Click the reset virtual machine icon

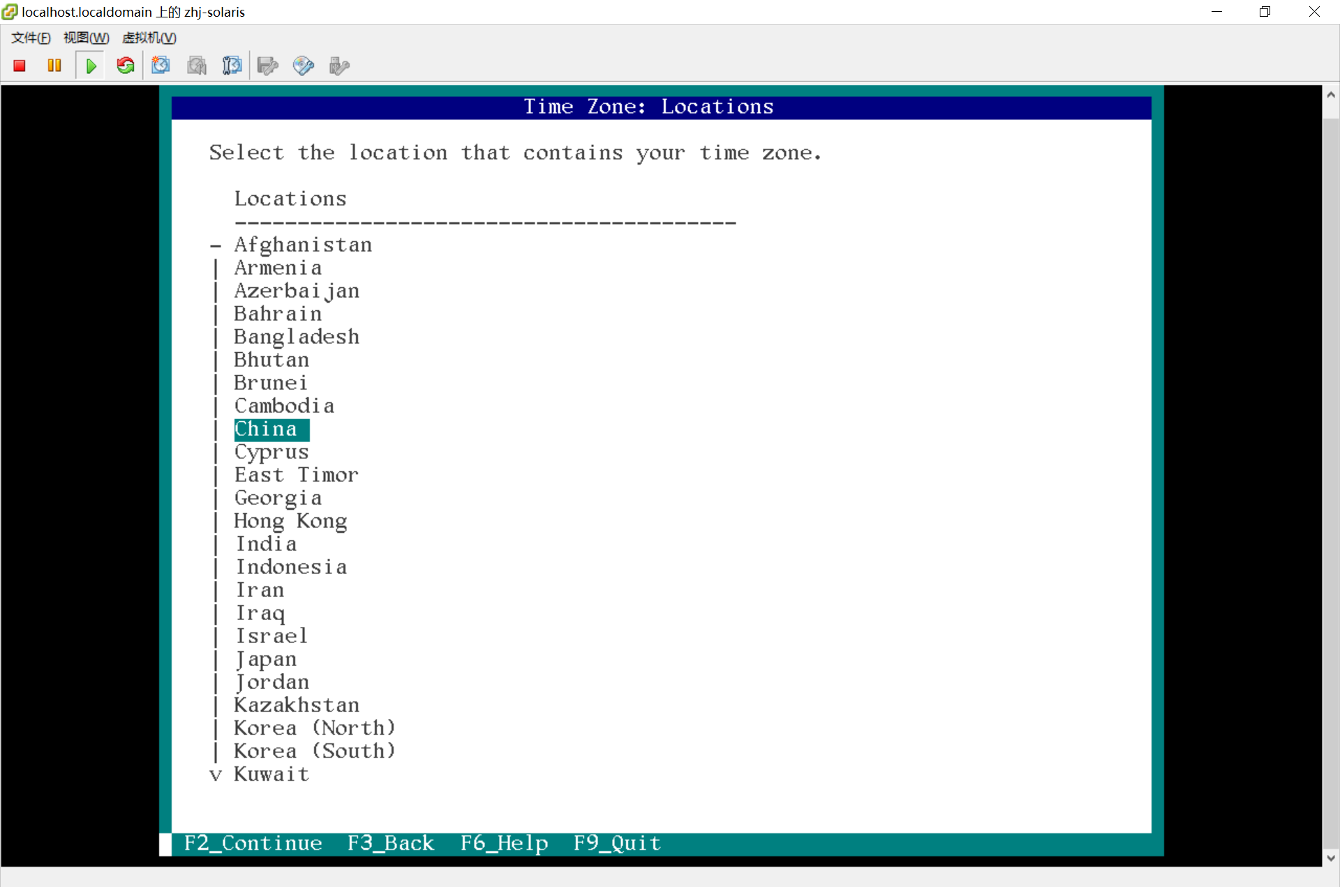(126, 66)
